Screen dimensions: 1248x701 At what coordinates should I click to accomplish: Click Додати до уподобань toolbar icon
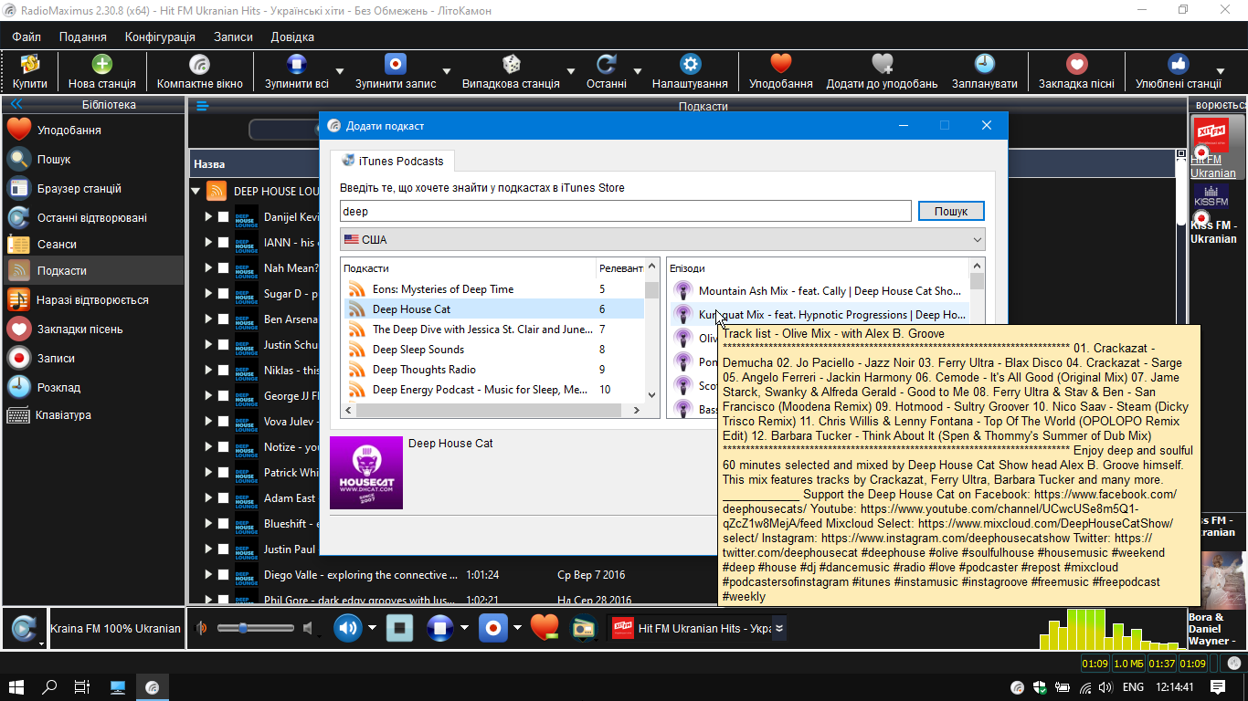[x=882, y=64]
